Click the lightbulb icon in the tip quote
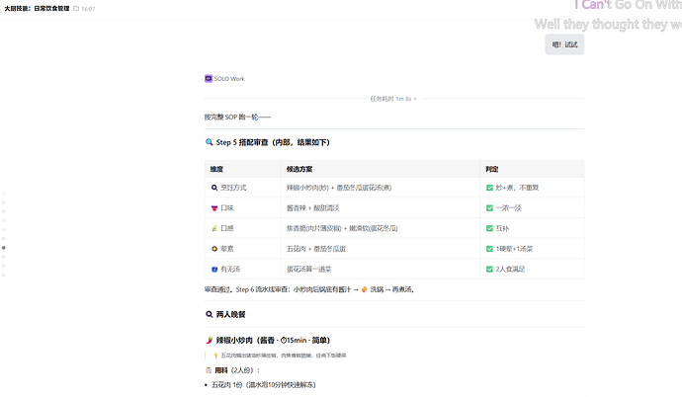 215,356
